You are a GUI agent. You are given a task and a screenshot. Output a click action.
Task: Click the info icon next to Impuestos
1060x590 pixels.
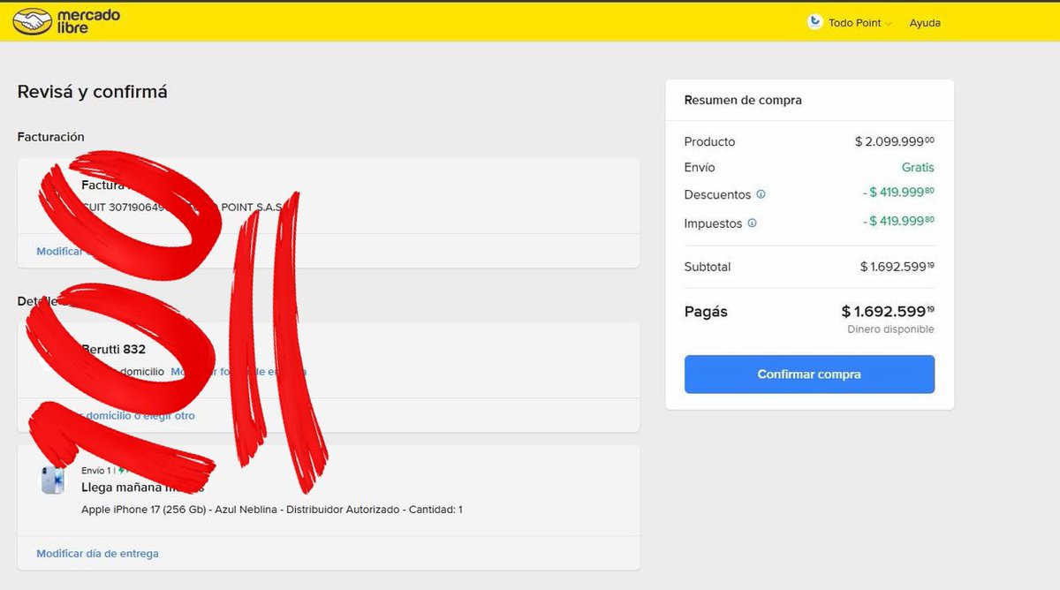pos(753,223)
